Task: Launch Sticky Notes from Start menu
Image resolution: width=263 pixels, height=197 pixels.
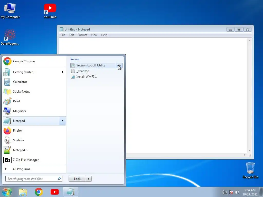Action: 34,92
